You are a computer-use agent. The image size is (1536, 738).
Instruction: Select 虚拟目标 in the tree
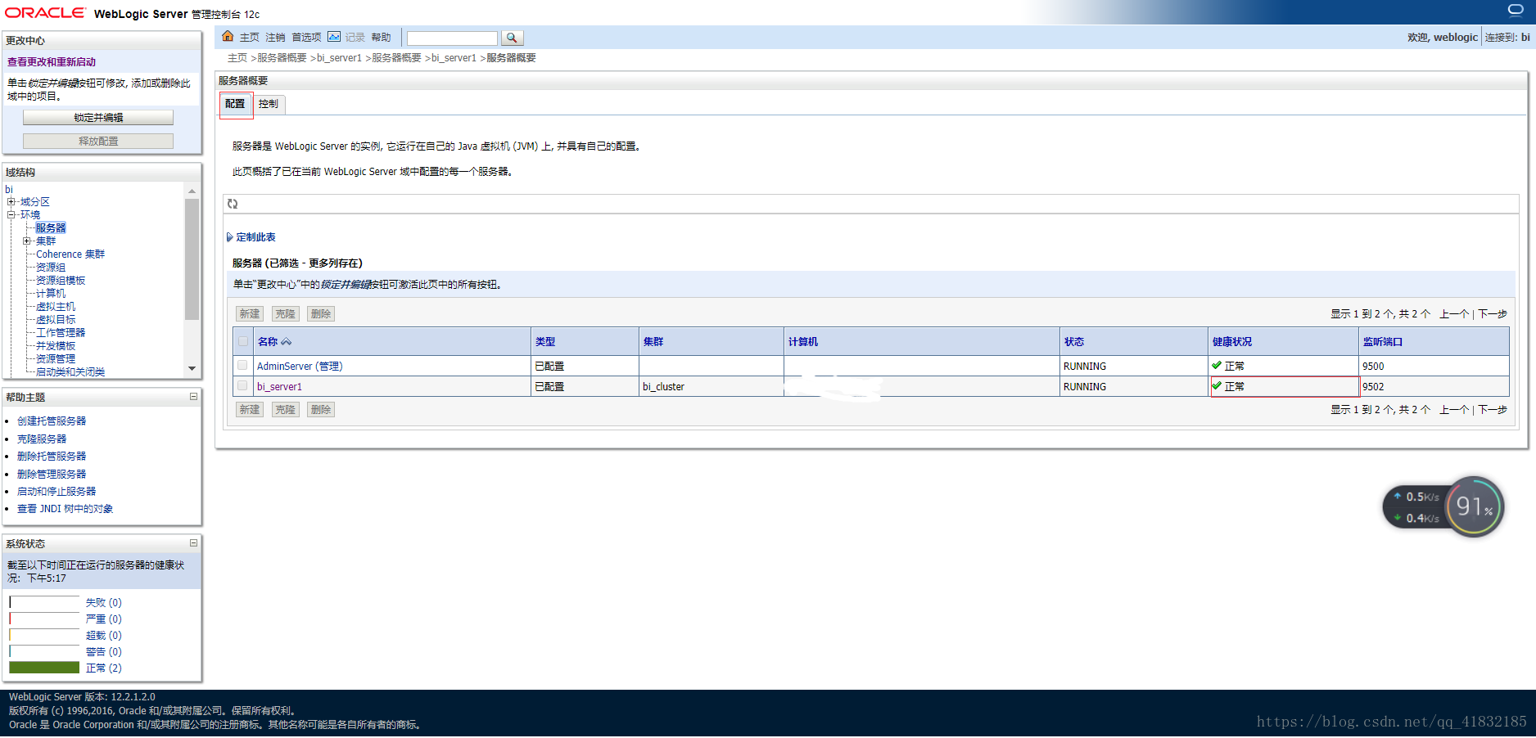click(x=56, y=320)
